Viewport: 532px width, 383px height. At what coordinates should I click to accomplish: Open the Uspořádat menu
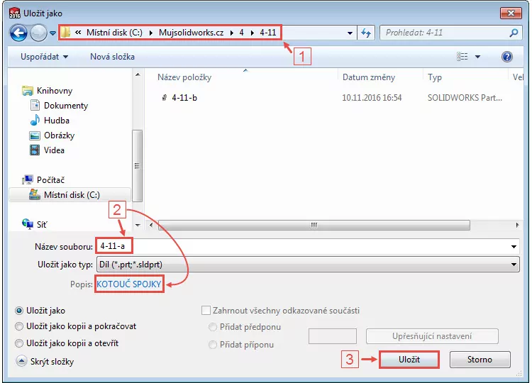(x=44, y=57)
